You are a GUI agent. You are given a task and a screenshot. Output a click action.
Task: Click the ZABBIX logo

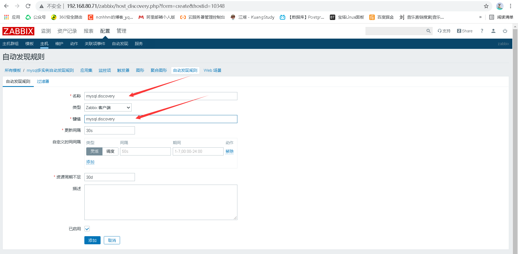18,31
